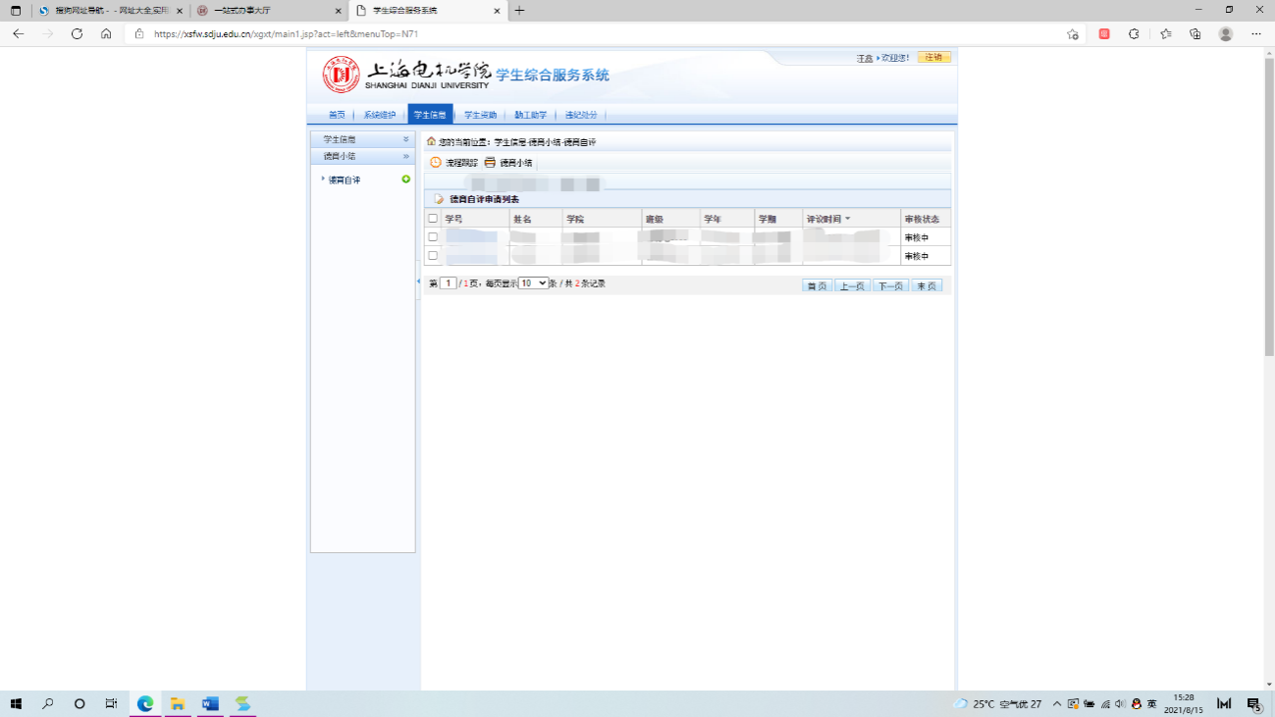
Task: Expand the 德育小结 sidebar section
Action: pyautogui.click(x=405, y=156)
